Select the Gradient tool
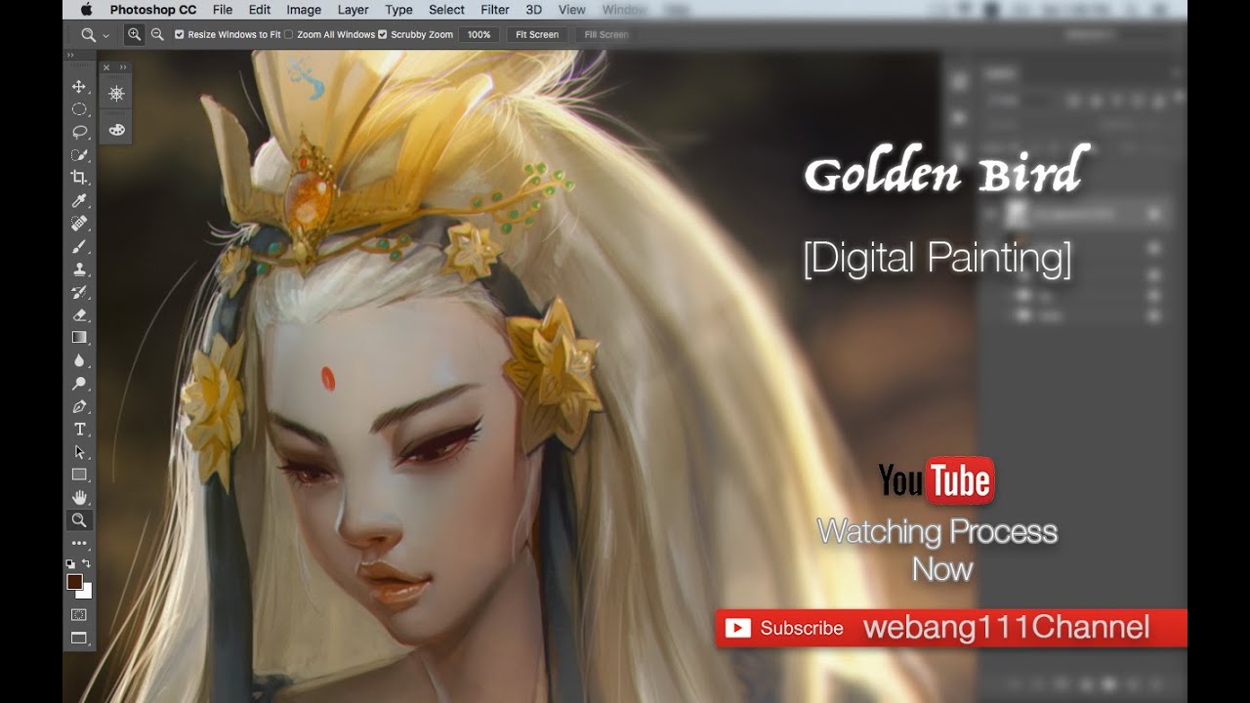 (x=79, y=337)
